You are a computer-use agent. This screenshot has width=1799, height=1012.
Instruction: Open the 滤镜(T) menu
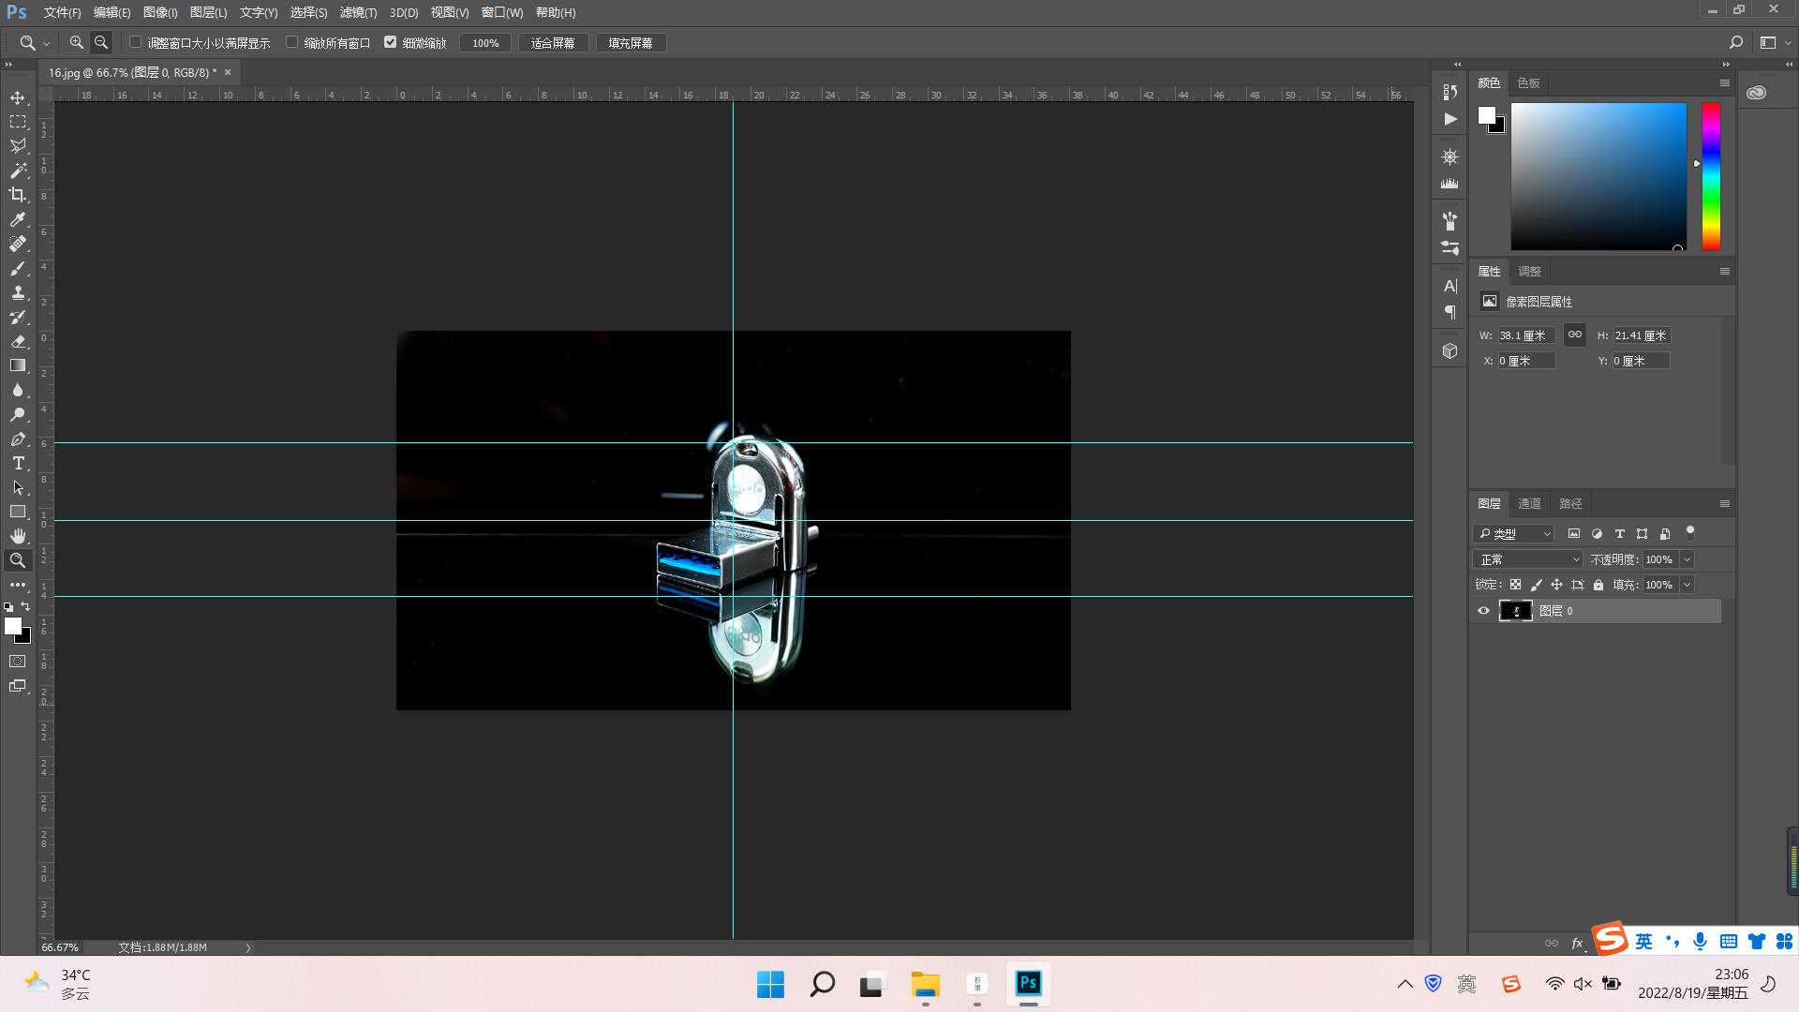point(358,12)
